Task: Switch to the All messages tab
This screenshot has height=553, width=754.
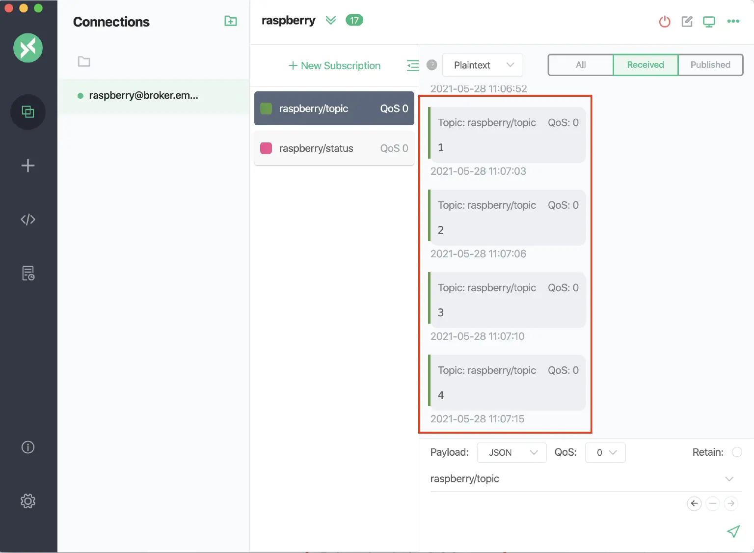Action: 581,65
